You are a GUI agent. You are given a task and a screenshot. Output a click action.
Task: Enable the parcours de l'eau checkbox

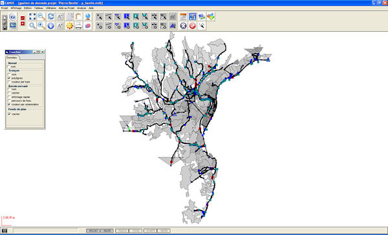(x=9, y=101)
